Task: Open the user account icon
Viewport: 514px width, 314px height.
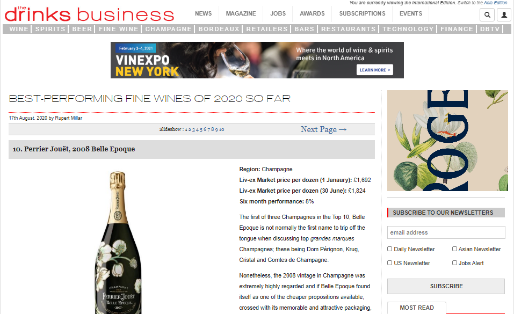Action: pos(504,14)
